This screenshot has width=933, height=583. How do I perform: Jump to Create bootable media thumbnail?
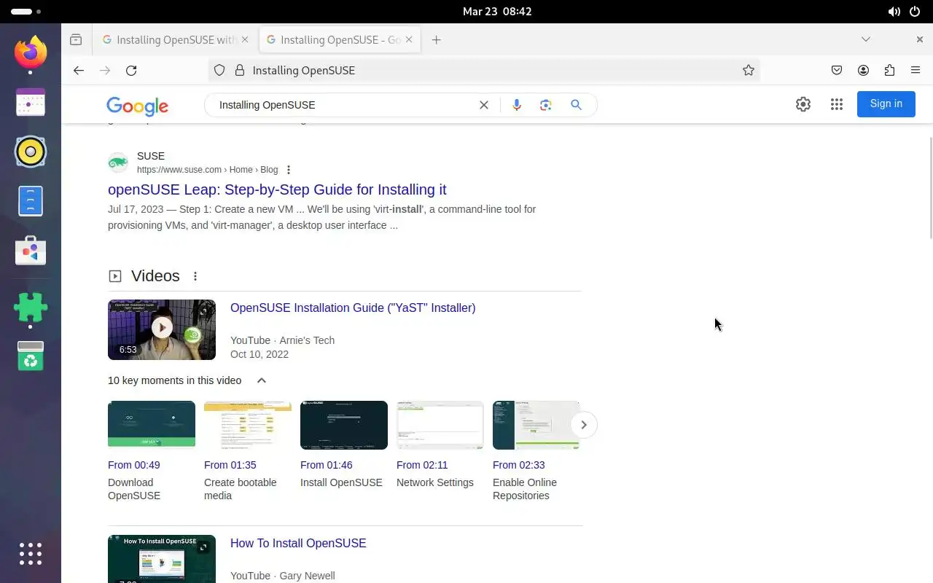point(248,425)
